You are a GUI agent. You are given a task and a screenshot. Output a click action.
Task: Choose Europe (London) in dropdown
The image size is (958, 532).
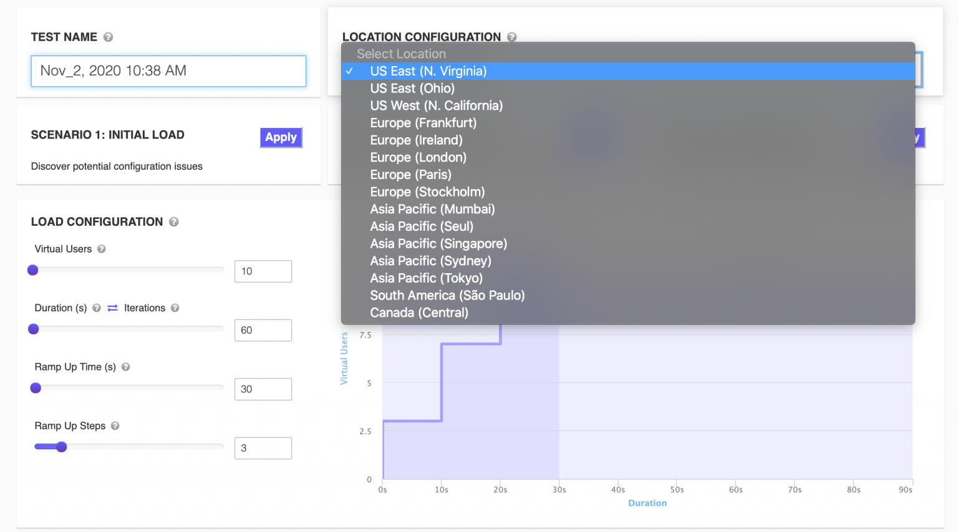tap(418, 158)
